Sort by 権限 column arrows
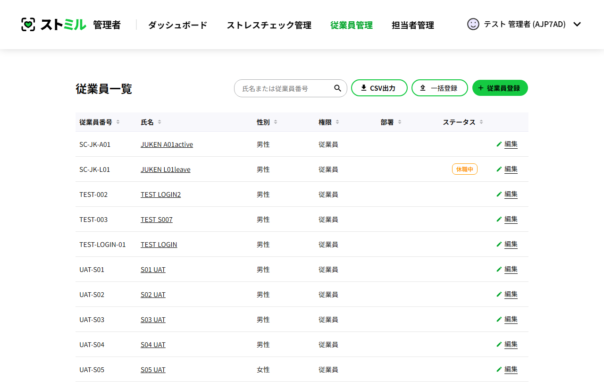604x382 pixels. (337, 122)
